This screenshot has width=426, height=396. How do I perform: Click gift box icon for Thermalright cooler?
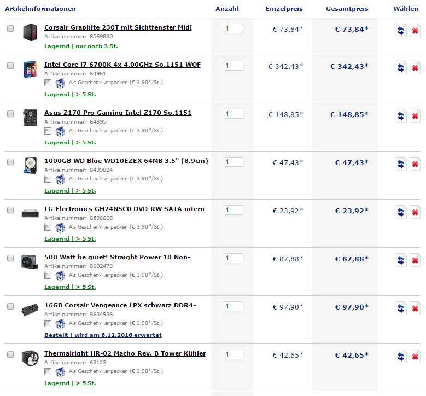[60, 372]
